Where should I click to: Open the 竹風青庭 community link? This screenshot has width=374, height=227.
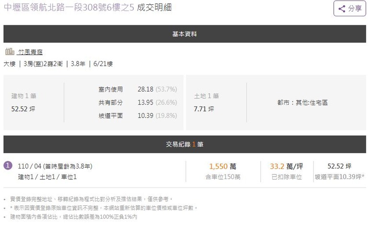pyautogui.click(x=31, y=52)
